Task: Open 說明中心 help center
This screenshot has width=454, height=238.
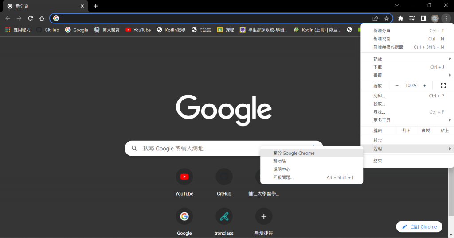Action: (x=312, y=169)
